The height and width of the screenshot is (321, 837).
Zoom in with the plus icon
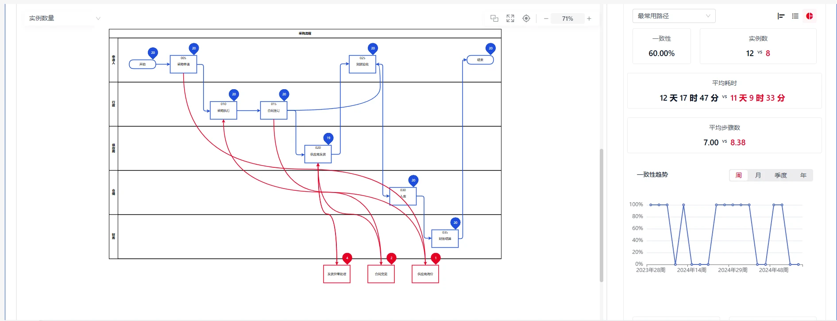[x=589, y=19]
